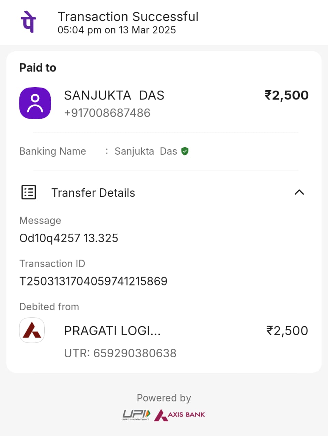328x436 pixels.
Task: Click the PRAGATI LOGI... account name
Action: 112,331
